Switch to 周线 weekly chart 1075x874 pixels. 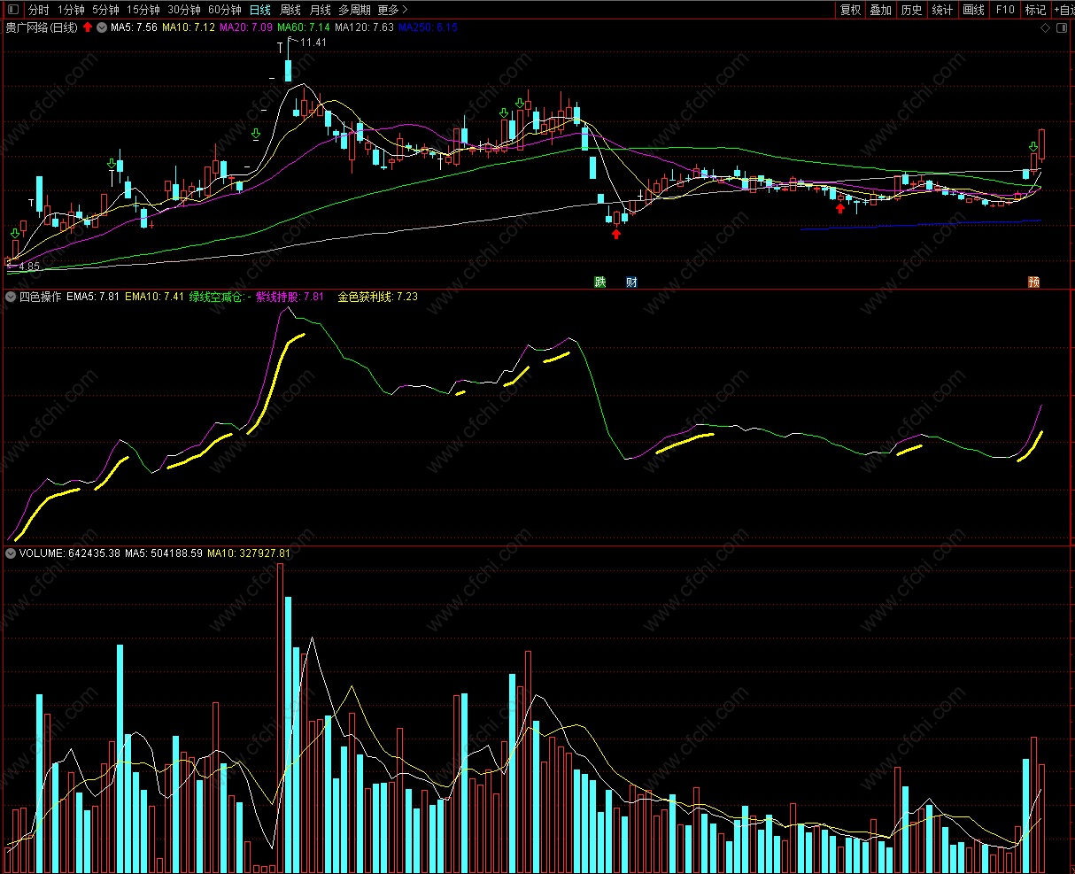click(x=290, y=10)
